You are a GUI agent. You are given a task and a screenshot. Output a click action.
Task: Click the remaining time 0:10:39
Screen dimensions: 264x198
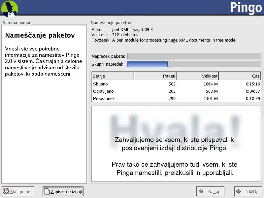pos(253,98)
